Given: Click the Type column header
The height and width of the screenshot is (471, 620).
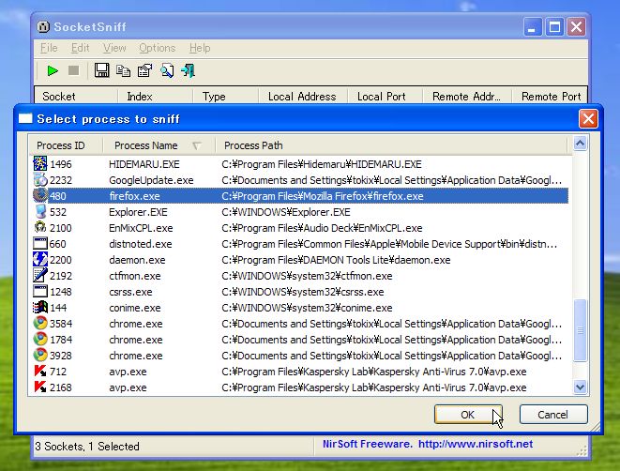Looking at the screenshot, I should [225, 96].
